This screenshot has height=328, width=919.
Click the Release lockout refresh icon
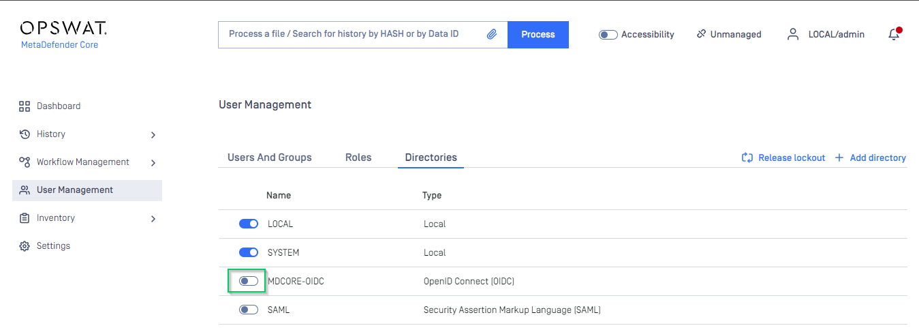pos(747,158)
